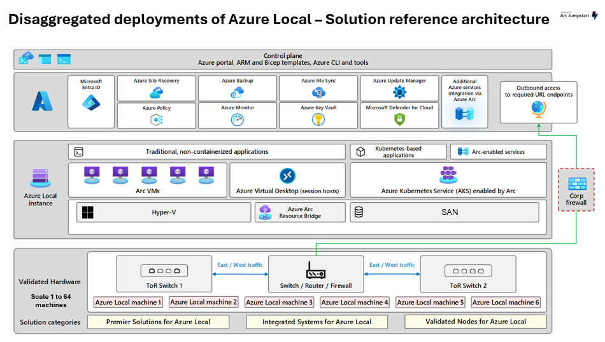The width and height of the screenshot is (605, 342).
Task: Click 'Outbound access to required URL endpoints' text
Action: [539, 92]
